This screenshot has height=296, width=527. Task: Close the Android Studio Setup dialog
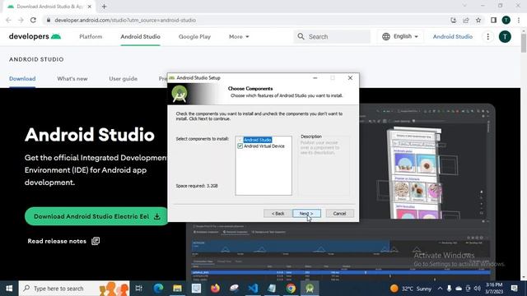350,78
